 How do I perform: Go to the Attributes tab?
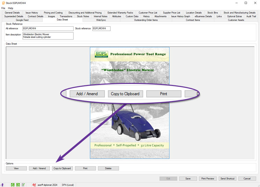point(117,16)
